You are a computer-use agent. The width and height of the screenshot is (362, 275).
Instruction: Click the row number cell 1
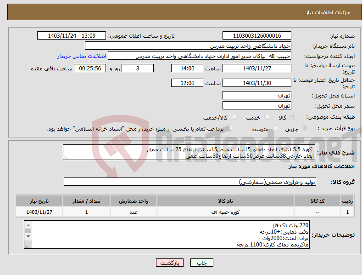coord(347,212)
